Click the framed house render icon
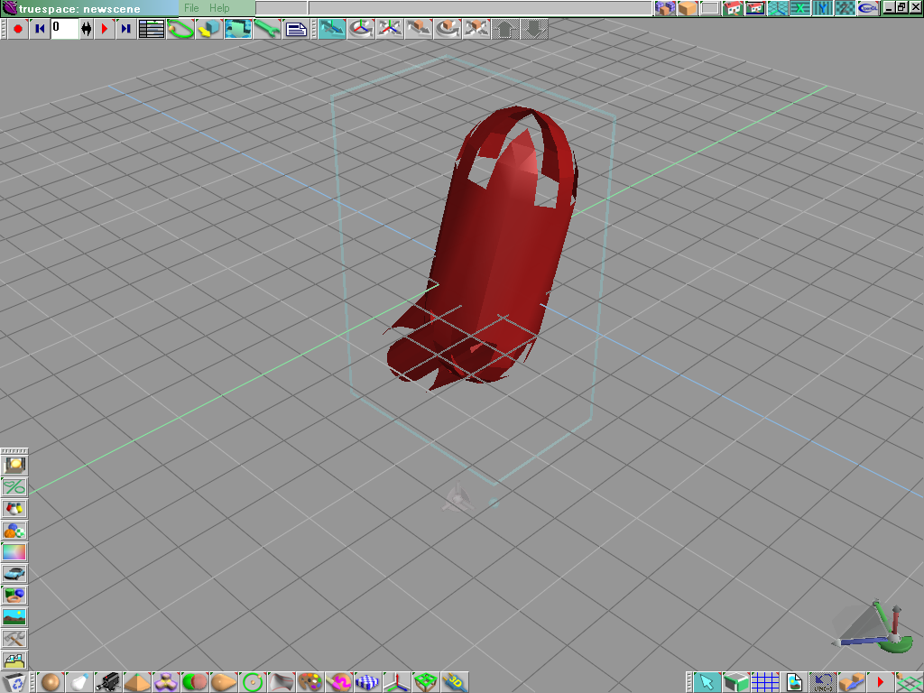The image size is (924, 693). pyautogui.click(x=755, y=8)
